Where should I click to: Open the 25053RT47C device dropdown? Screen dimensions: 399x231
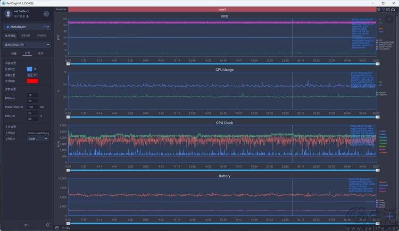(x=27, y=27)
